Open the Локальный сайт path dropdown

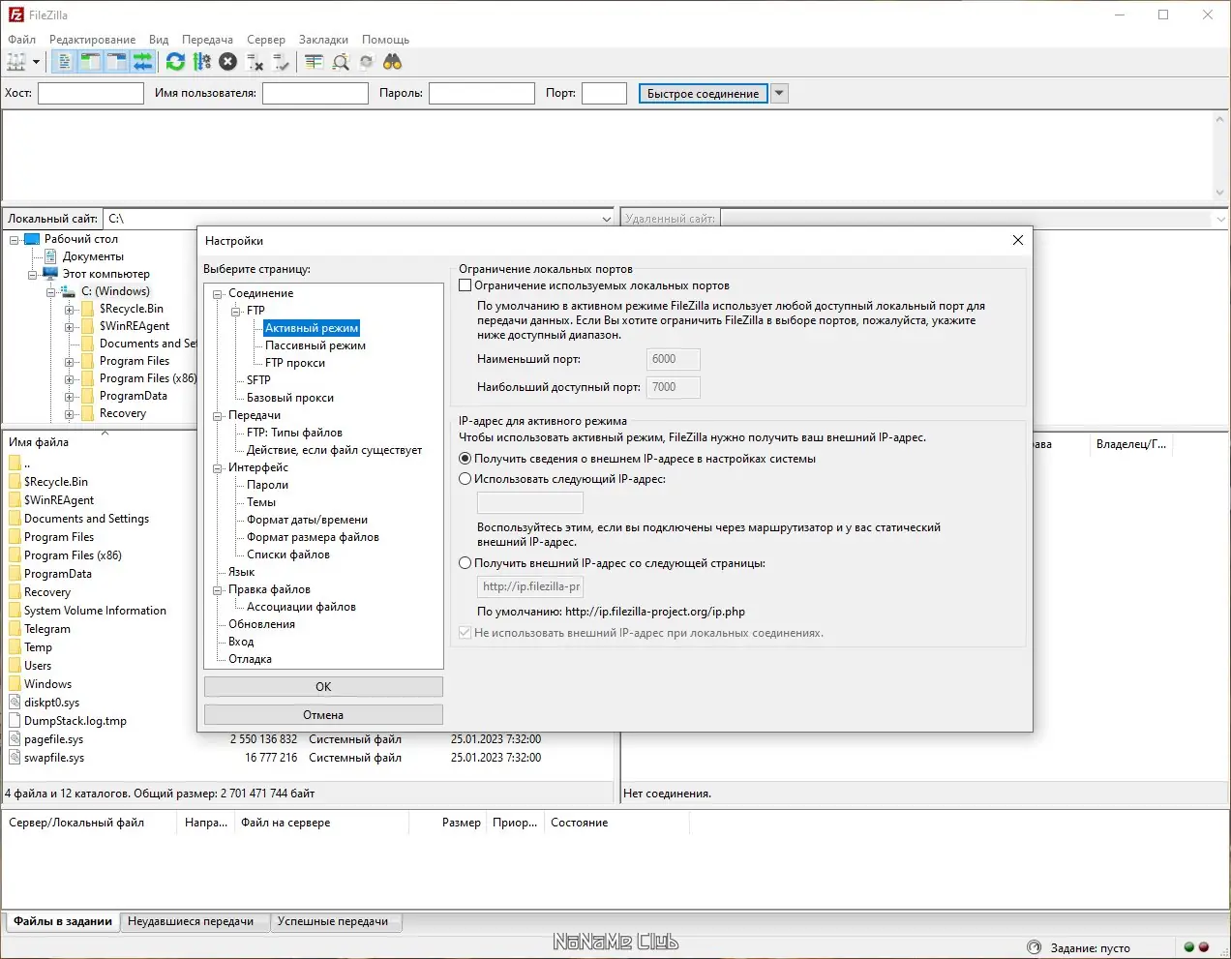(x=607, y=219)
